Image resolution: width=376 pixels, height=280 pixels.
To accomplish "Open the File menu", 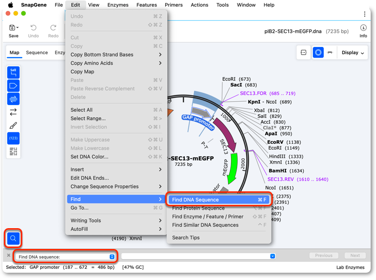I will (x=59, y=5).
